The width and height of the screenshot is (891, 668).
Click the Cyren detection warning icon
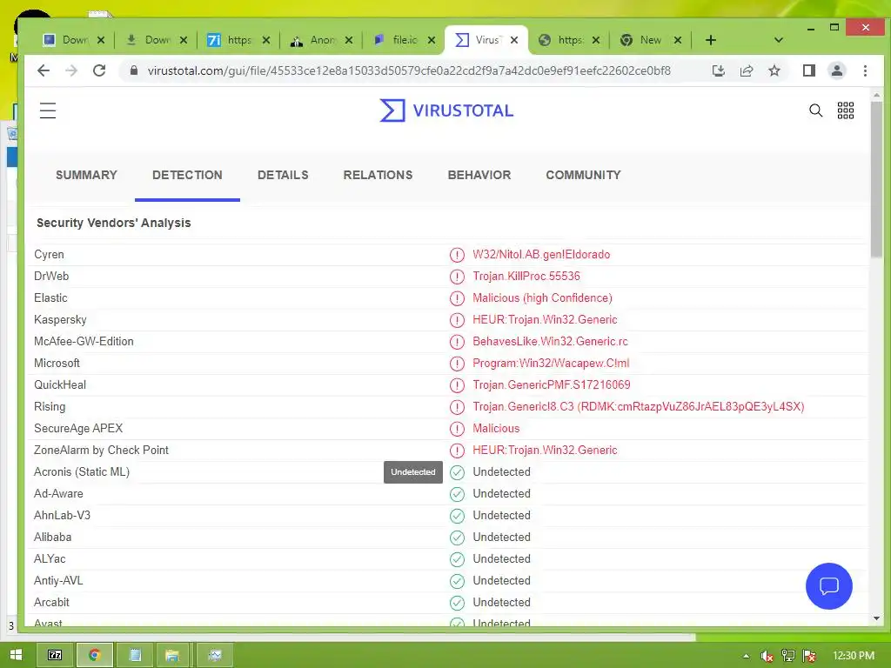[457, 255]
